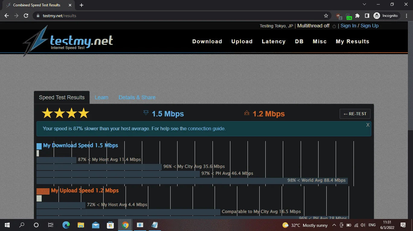Switch to the Details & Share tab

point(137,97)
